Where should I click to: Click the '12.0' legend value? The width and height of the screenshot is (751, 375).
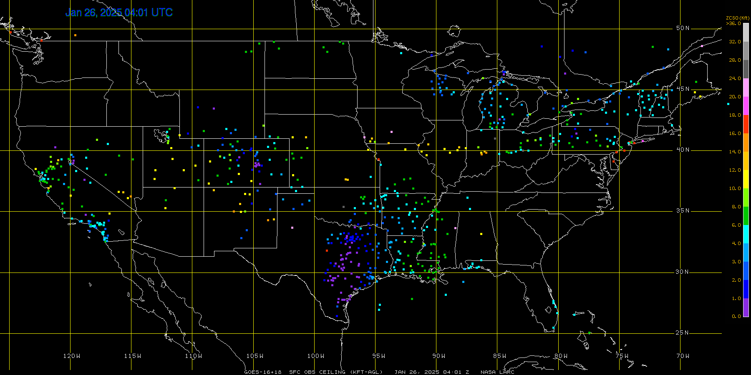(735, 170)
